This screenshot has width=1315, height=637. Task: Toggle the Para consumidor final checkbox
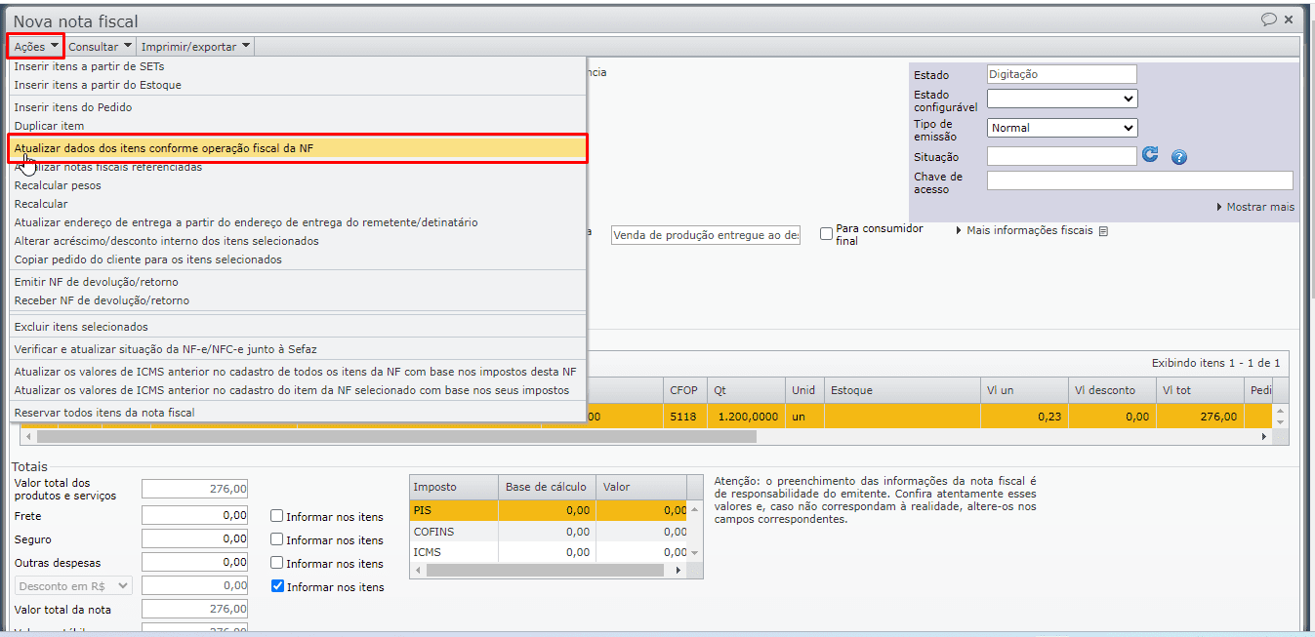(826, 234)
